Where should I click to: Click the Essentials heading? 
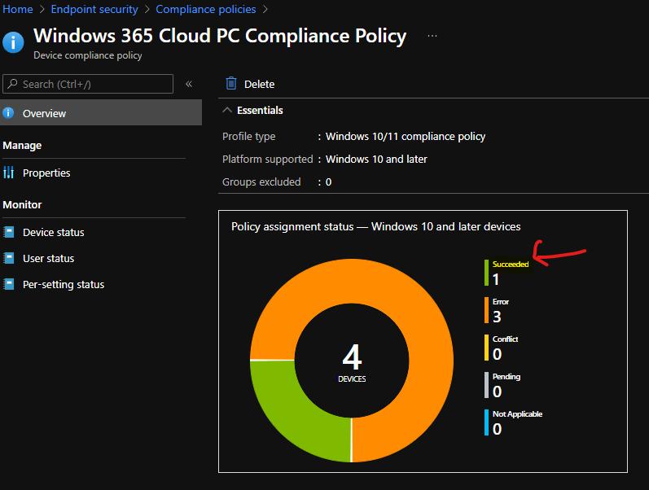coord(260,111)
